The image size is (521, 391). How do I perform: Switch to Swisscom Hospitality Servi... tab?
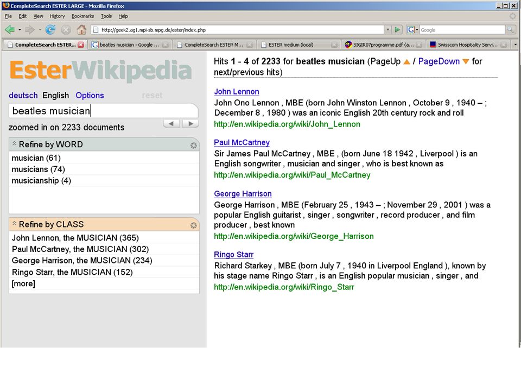[x=468, y=45]
